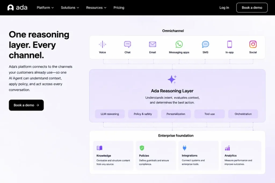Click the Chat label

tap(128, 52)
